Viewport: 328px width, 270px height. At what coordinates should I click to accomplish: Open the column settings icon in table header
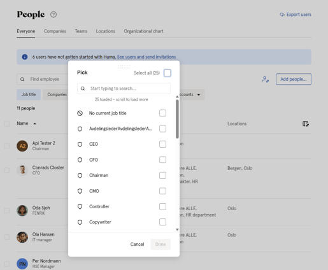click(x=306, y=124)
